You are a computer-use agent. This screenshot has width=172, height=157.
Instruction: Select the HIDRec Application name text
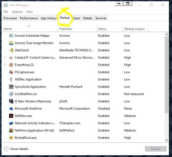click(x=28, y=79)
